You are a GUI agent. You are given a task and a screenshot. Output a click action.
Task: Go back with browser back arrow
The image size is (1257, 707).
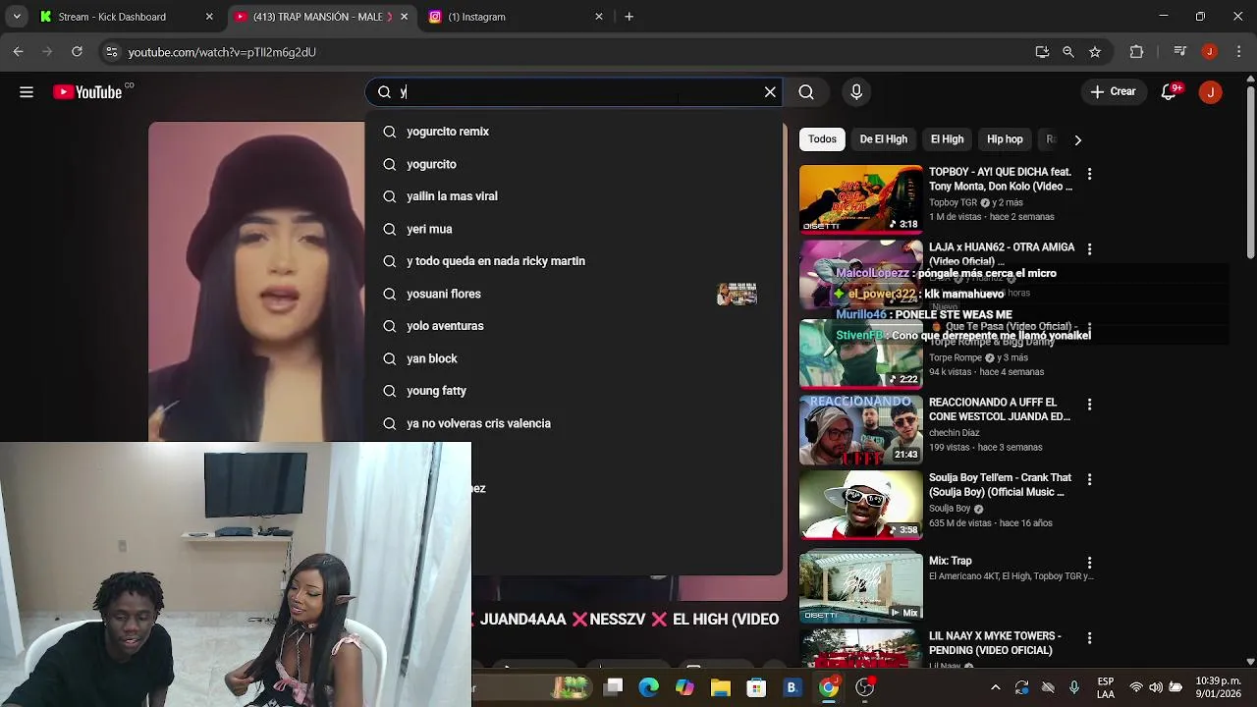coord(18,52)
